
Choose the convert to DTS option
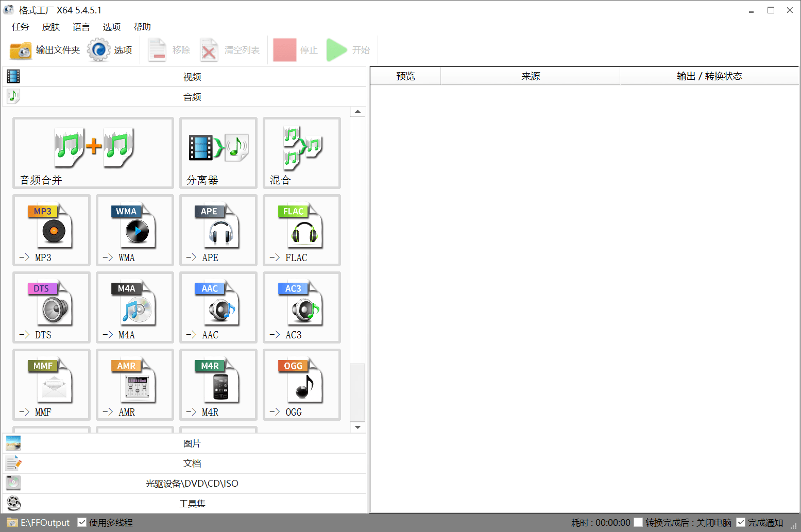(x=51, y=307)
